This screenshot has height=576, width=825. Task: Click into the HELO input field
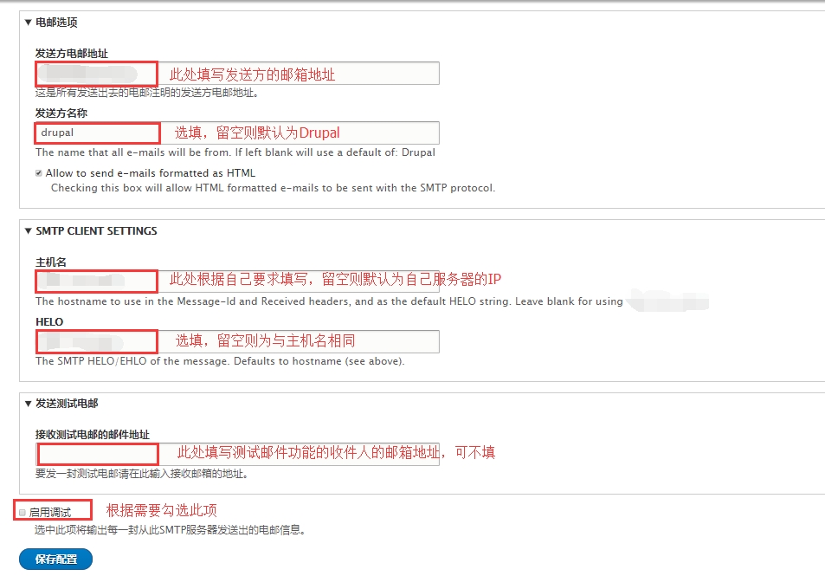(x=237, y=342)
